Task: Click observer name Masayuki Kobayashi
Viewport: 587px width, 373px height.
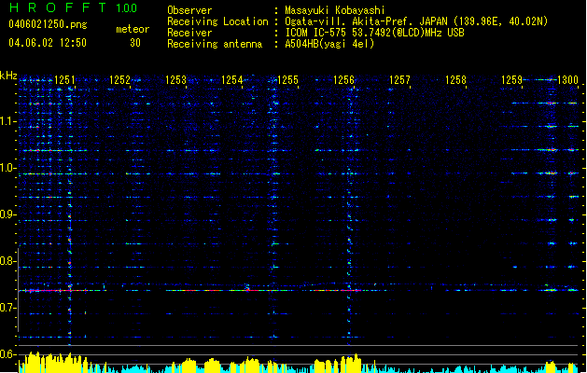Action: 335,10
